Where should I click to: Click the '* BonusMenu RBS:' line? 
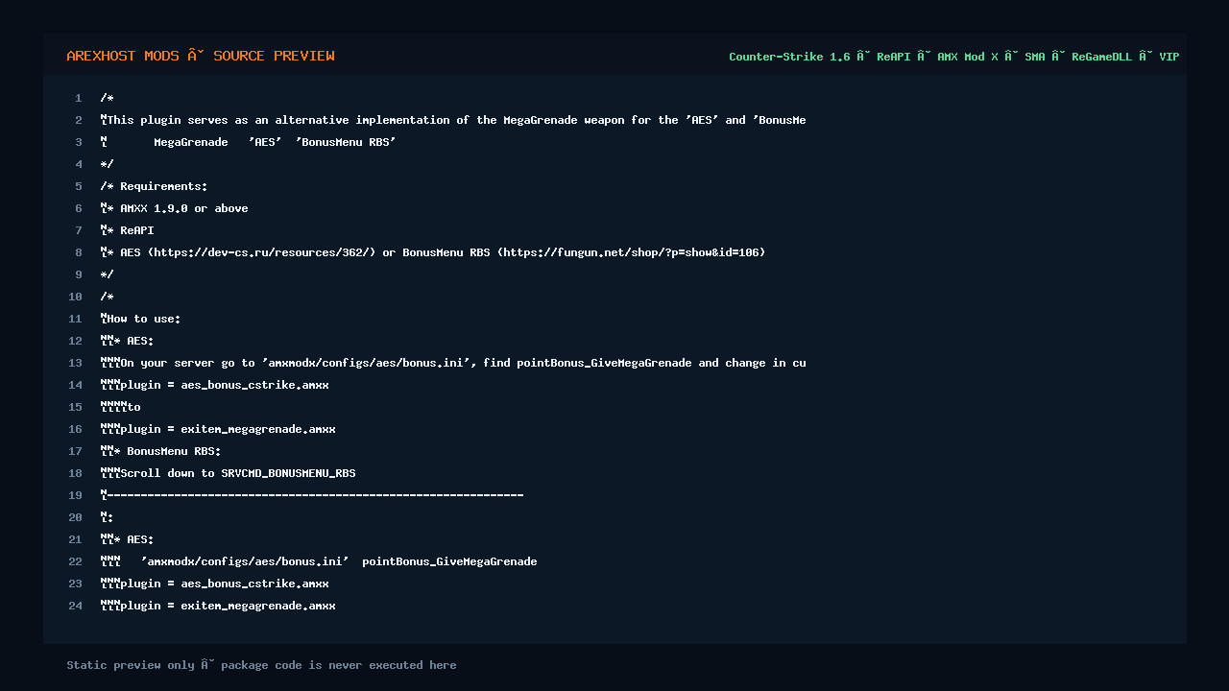tap(160, 451)
